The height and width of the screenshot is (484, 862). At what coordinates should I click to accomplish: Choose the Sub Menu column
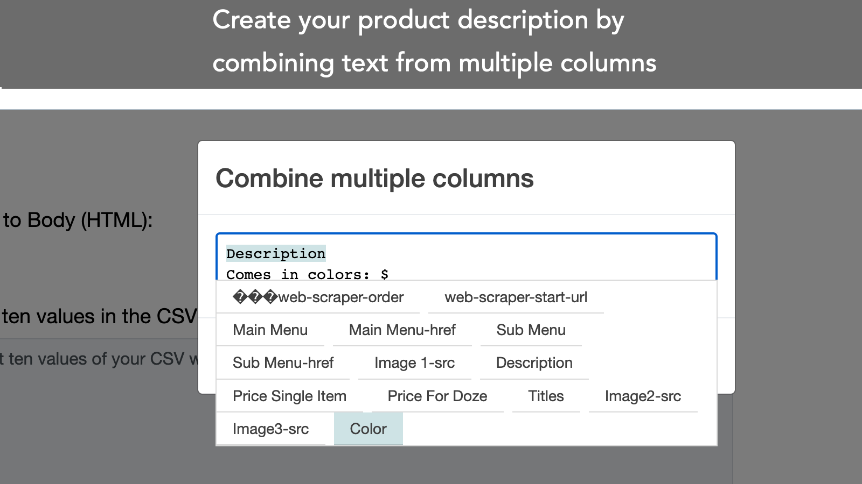click(x=531, y=330)
